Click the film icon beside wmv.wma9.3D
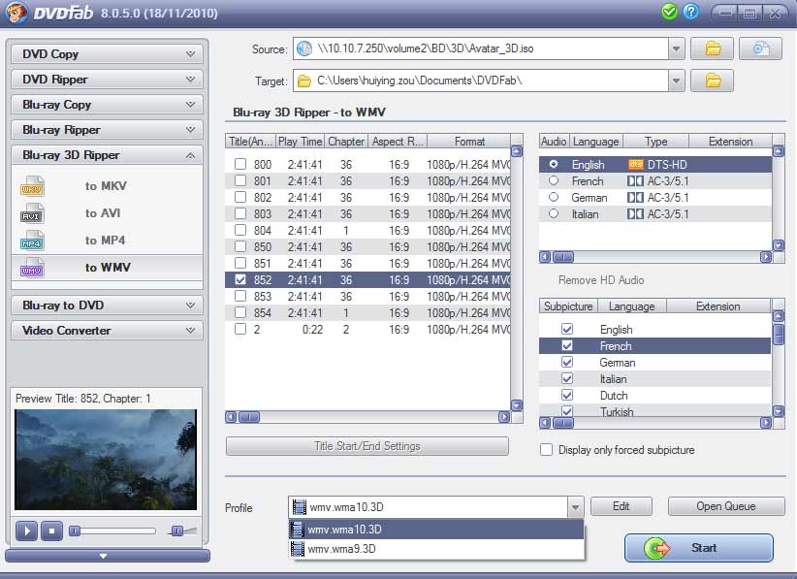Screen dimensions: 797x579 (298, 549)
